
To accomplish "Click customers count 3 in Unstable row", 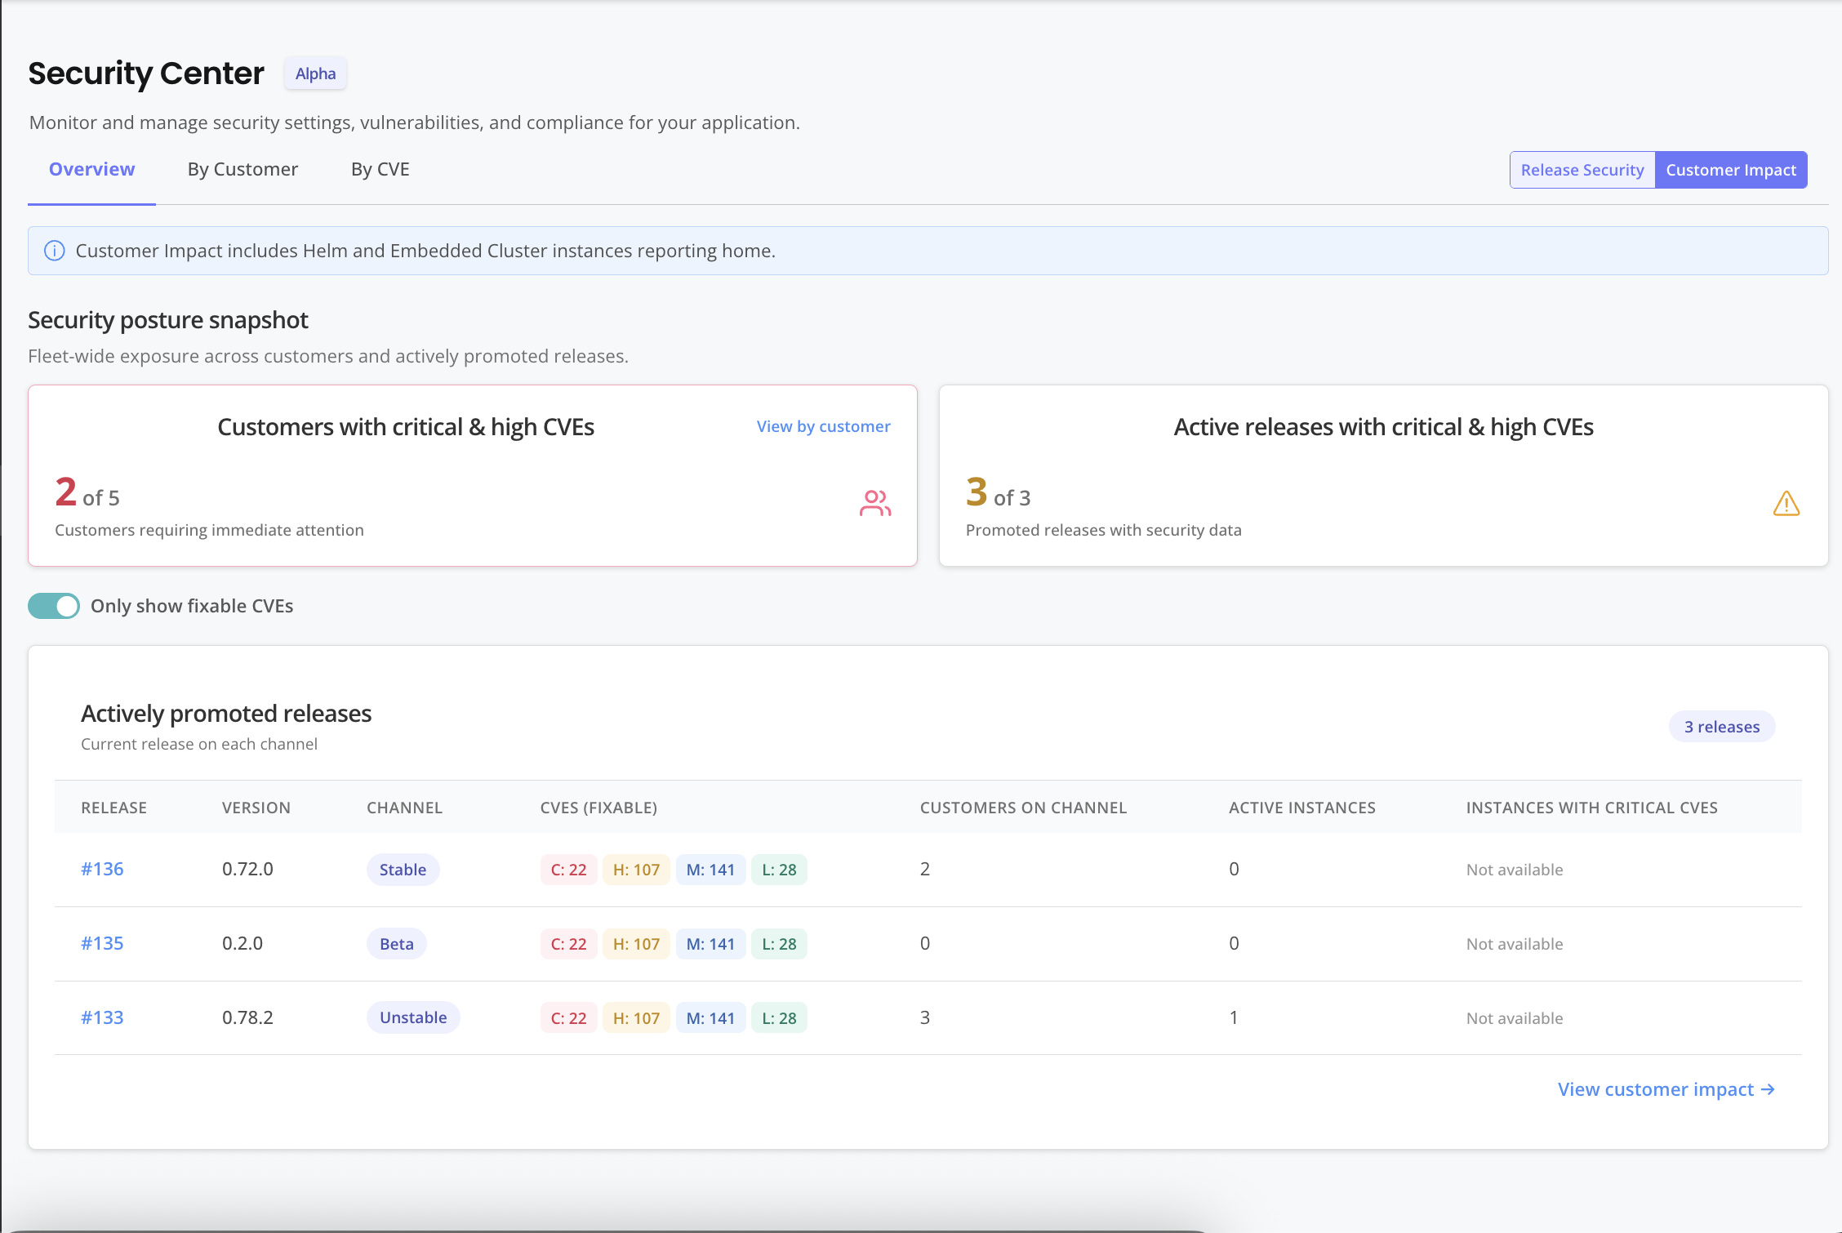I will tap(925, 1017).
